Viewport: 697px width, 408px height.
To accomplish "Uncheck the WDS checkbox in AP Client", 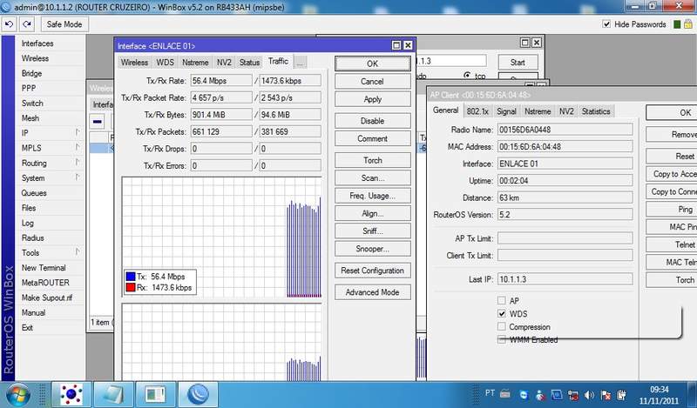I will pos(502,313).
